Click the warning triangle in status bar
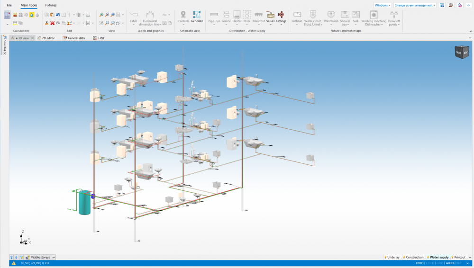The image size is (474, 268). (x=13, y=263)
